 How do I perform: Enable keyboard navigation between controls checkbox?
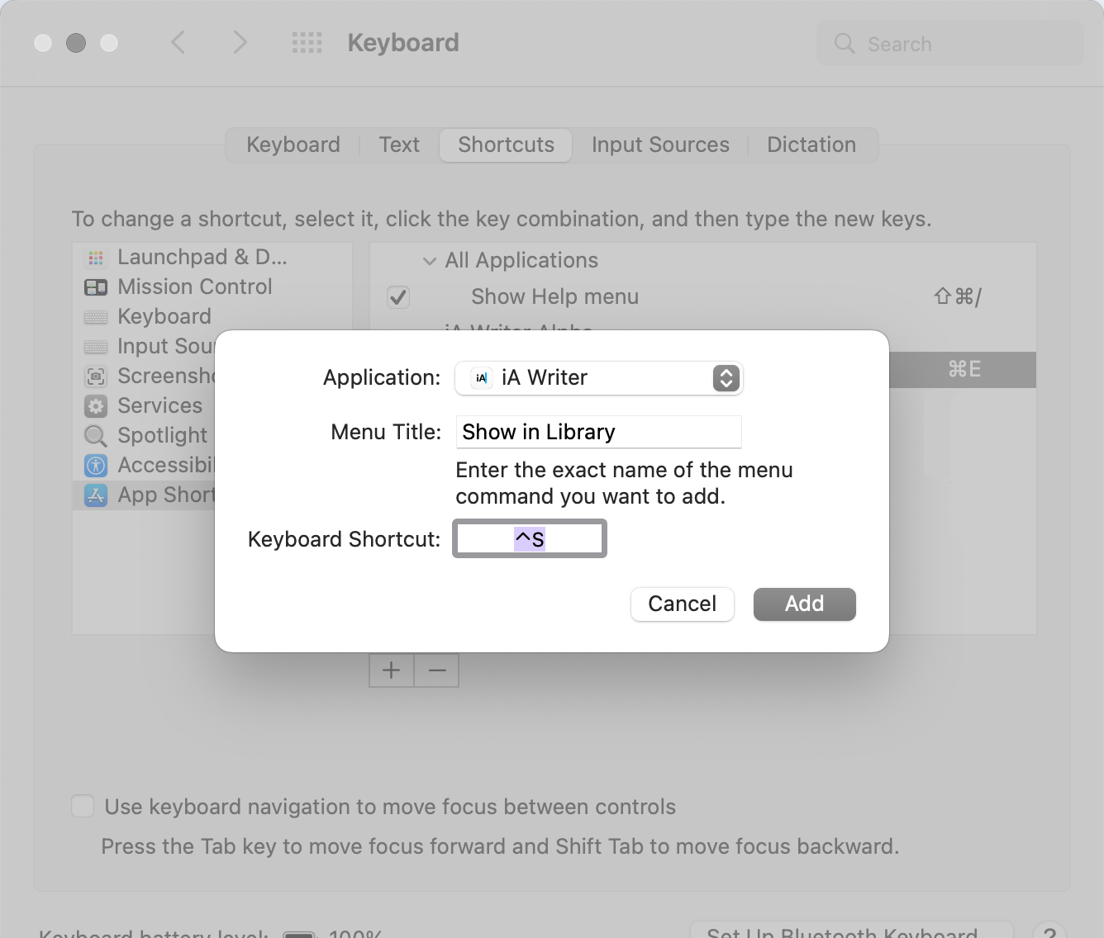point(83,806)
